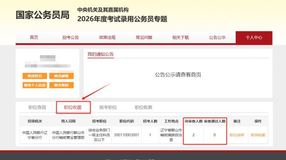Click 公告公示 in the navigation bar
Screen dimensions: 286x160
pyautogui.click(x=217, y=37)
